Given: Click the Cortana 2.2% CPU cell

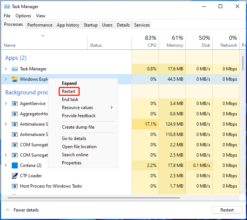Looking at the screenshot, I should (145, 165).
